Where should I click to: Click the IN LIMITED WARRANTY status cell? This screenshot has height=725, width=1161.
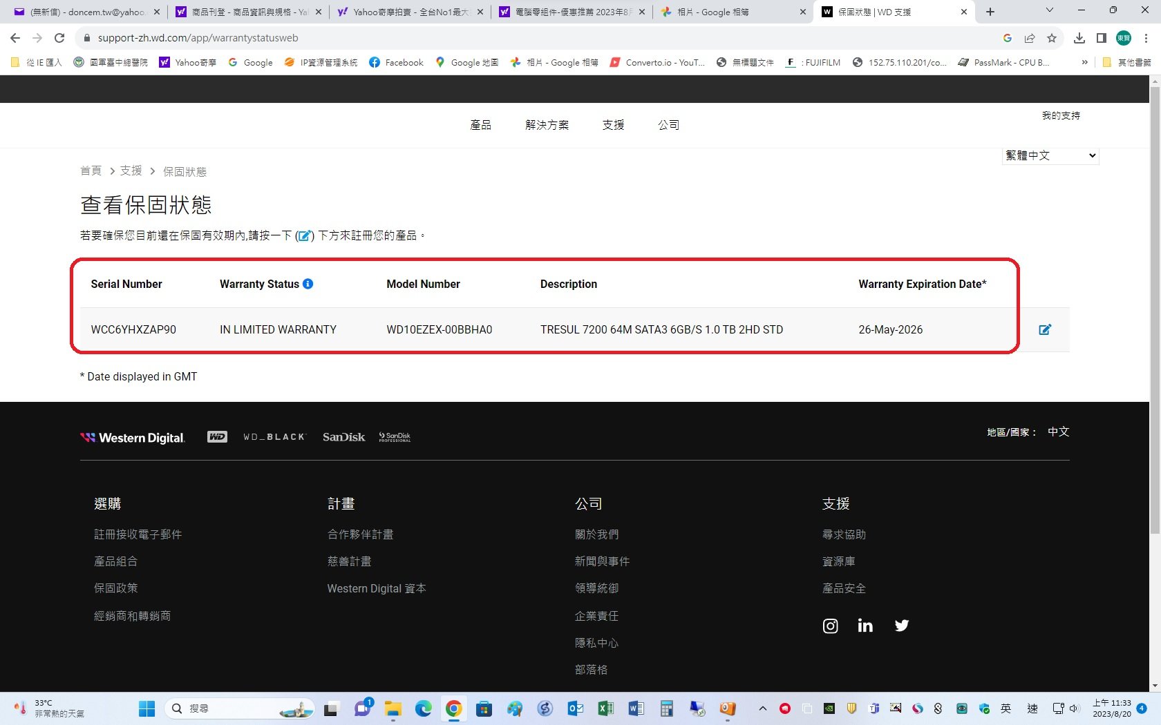278,329
